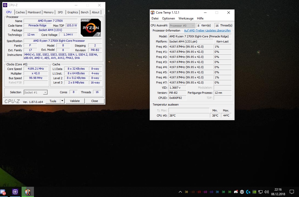Open the Socket #1 selection dropdown
299x197 pixels.
coord(35,92)
